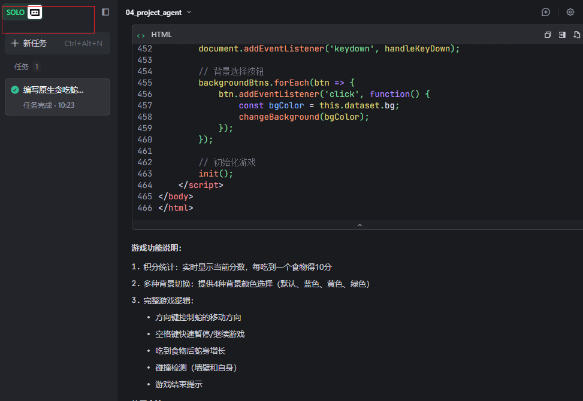This screenshot has height=401, width=583.
Task: Start a new task with 新任务
Action: point(58,44)
